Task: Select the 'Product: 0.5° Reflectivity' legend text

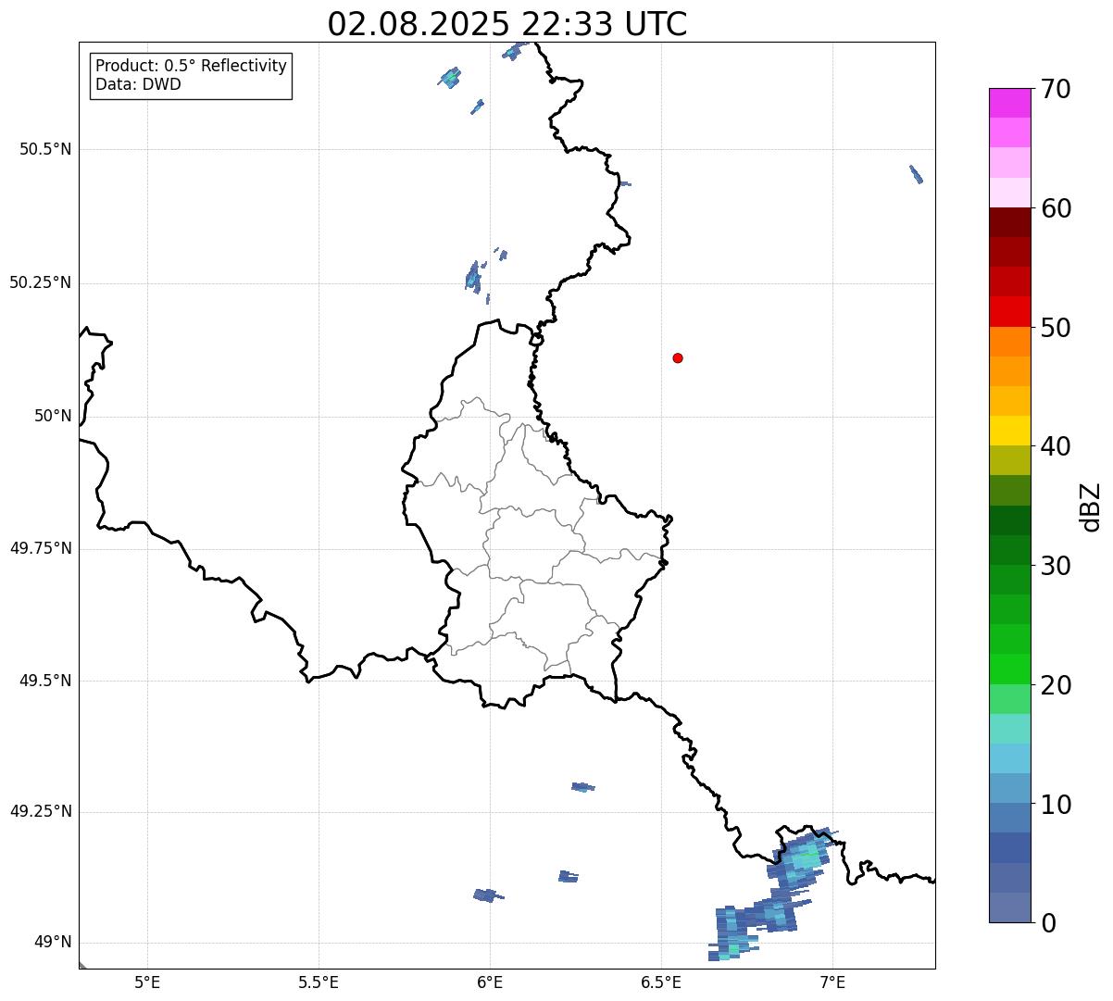Action: (x=192, y=67)
